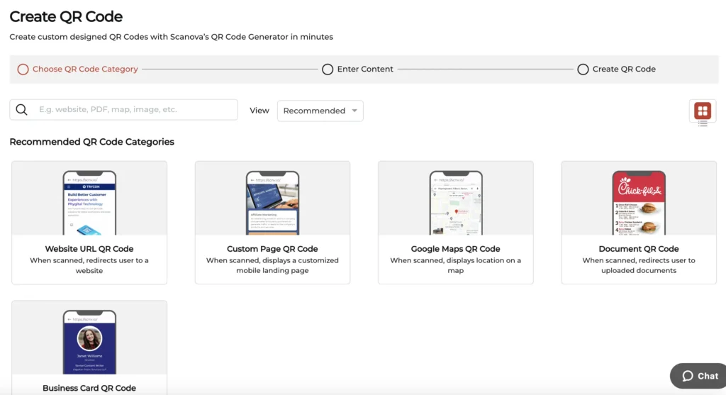This screenshot has width=726, height=395.
Task: Select the Enter Content step circle
Action: coord(328,69)
